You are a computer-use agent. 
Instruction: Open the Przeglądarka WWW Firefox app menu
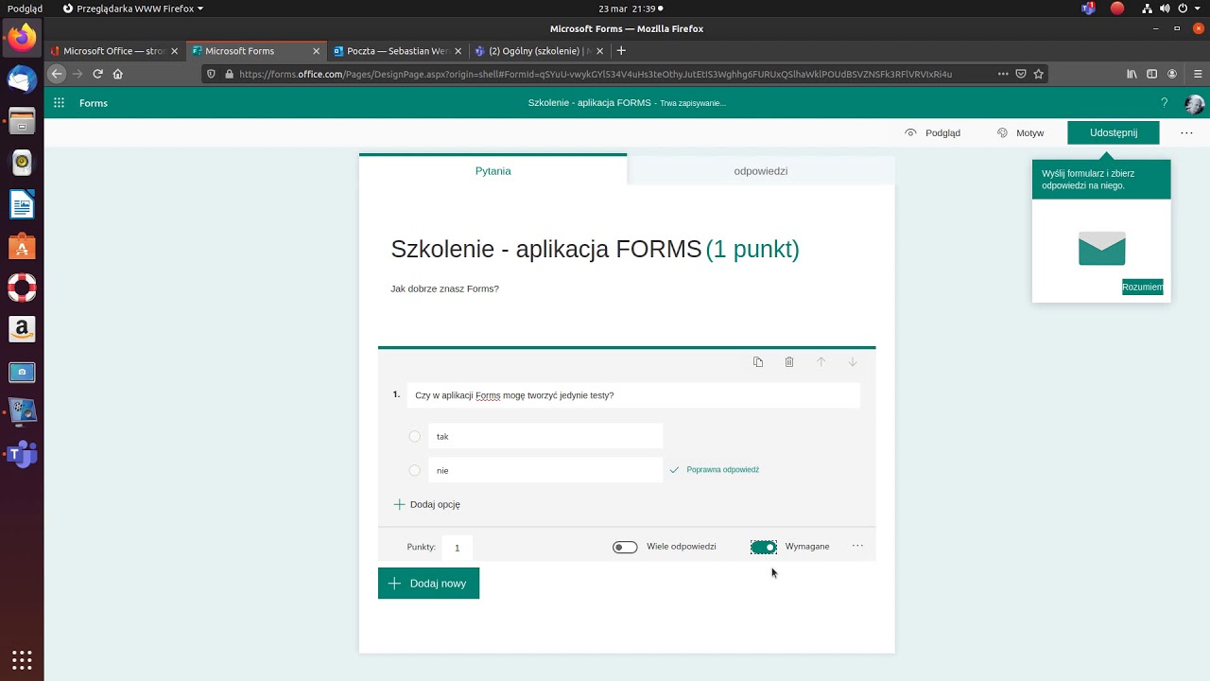[133, 9]
